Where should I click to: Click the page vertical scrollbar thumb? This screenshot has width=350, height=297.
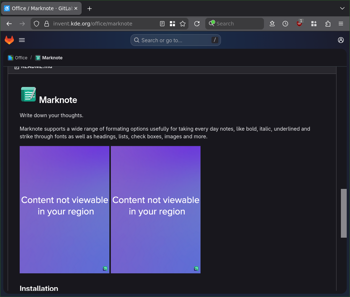[343, 213]
